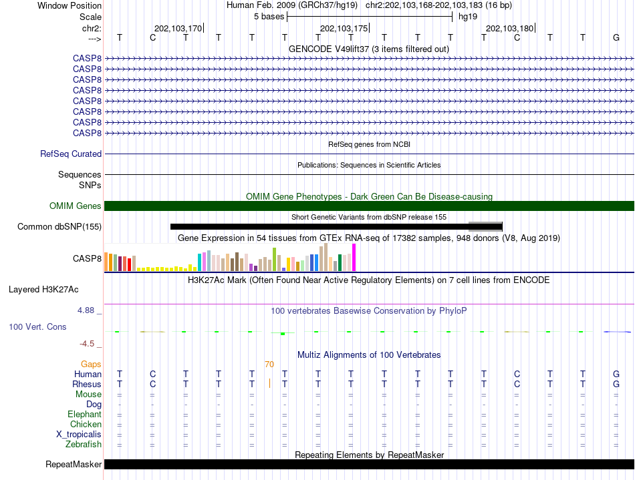This screenshot has height=480, width=635.
Task: Click the orange Gaps label
Action: 91,365
